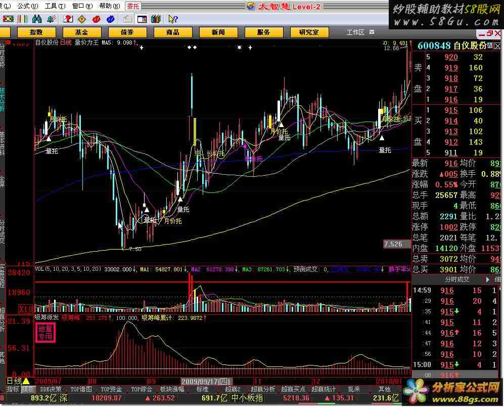Screen dimensions: 504x407
Task: Close the 600848 quote side panel
Action: (497, 46)
